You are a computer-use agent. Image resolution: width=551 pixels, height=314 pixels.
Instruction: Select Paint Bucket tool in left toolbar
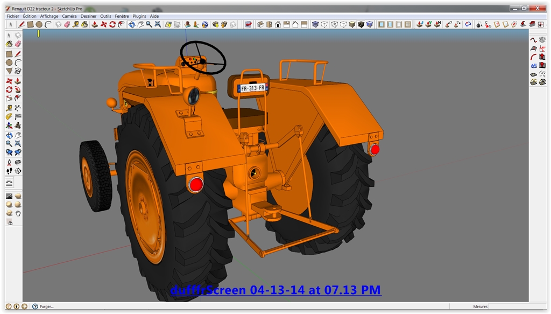click(x=9, y=44)
